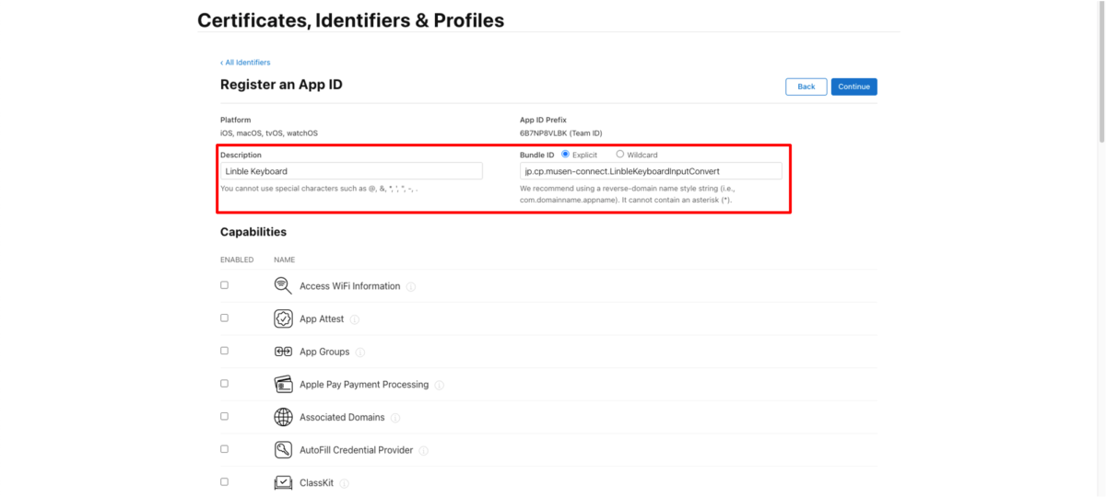Click the AutoFill Credential Provider icon
Viewport: 1106px width, 497px height.
283,450
